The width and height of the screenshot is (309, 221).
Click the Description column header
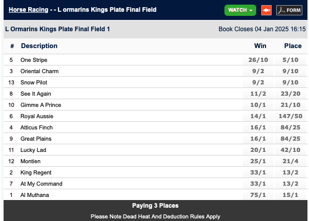click(39, 46)
